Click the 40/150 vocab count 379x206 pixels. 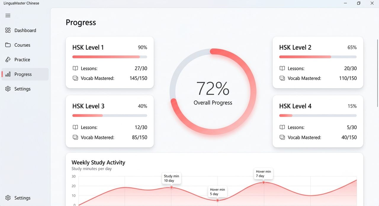(349, 137)
